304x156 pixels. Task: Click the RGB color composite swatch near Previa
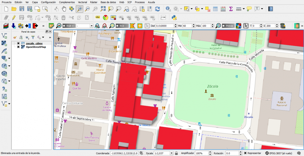(x=238, y=26)
